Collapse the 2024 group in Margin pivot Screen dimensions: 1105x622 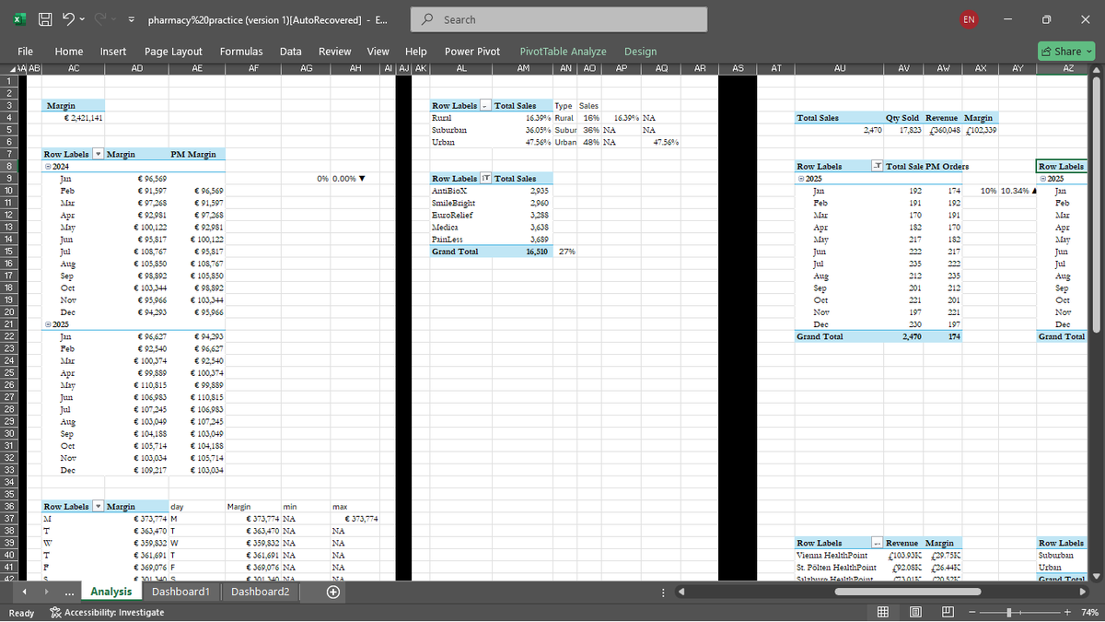coord(47,166)
